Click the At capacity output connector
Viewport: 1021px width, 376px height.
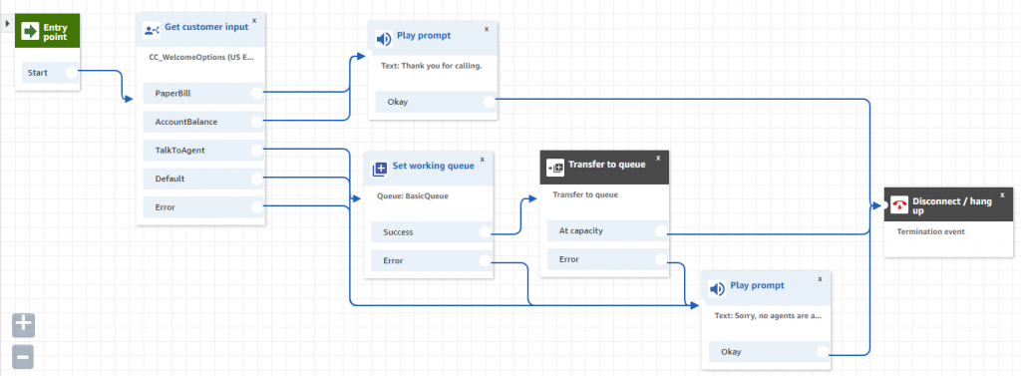click(x=661, y=230)
